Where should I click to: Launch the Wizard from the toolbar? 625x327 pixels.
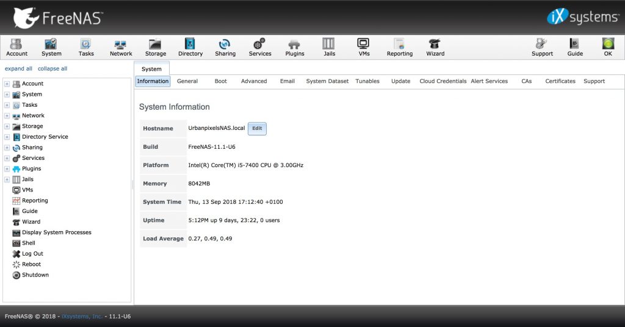[435, 48]
